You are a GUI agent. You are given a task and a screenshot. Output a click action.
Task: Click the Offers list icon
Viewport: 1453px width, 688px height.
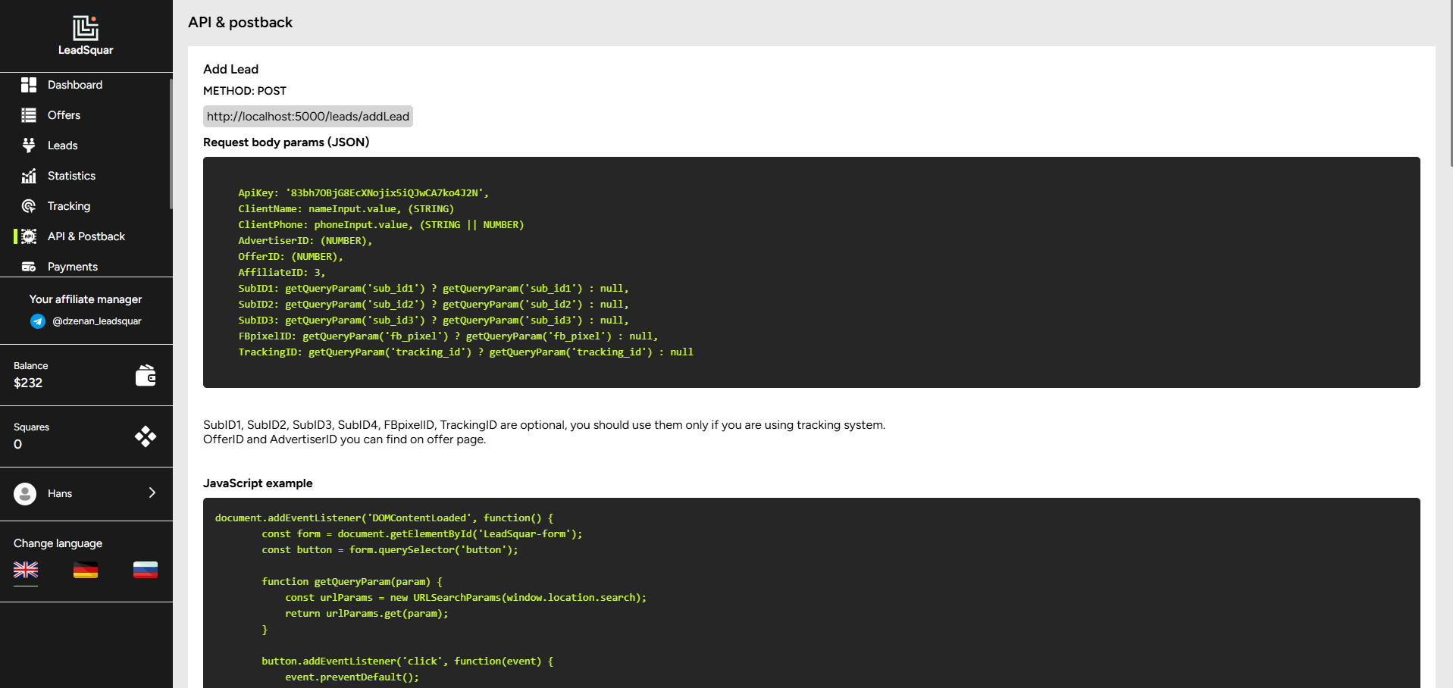(x=29, y=115)
